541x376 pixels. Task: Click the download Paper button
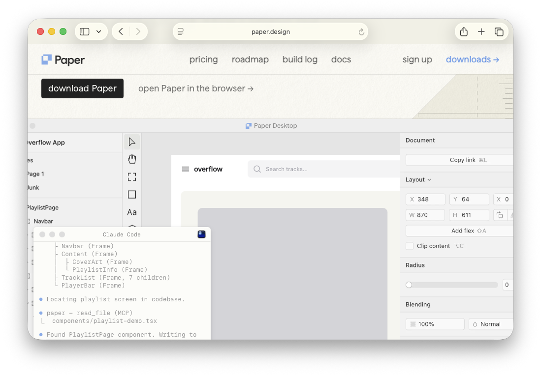82,88
